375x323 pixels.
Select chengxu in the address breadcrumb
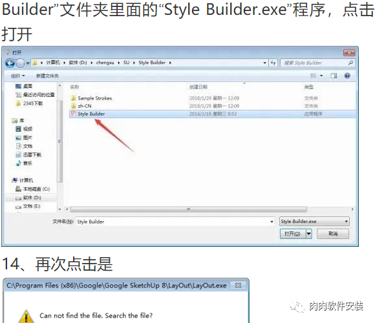(105, 63)
